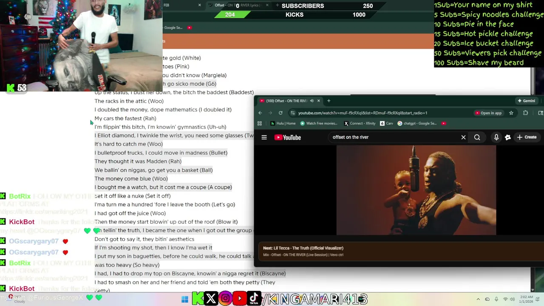Viewport: 544px width, 306px height.
Task: Bookmark this page with the star icon
Action: tap(511, 113)
